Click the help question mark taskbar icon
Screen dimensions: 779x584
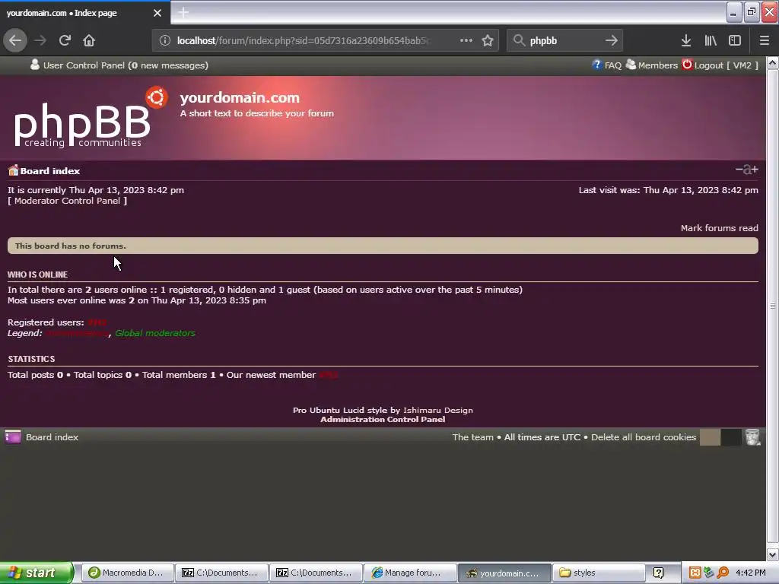coord(658,573)
